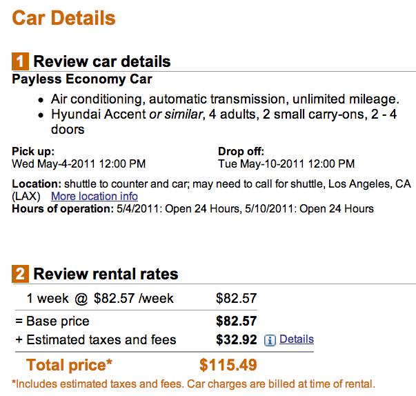Select the Review car details heading
Viewport: 416px width, 396px height.
tap(102, 61)
